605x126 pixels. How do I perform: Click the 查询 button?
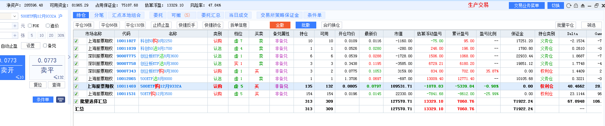[56, 85]
